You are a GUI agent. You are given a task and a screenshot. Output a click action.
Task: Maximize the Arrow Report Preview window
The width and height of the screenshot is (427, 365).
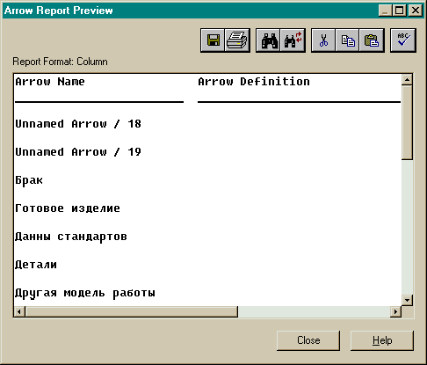(399, 11)
